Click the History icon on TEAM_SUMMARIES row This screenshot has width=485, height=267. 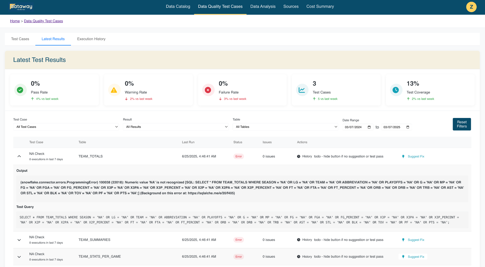[299, 239]
